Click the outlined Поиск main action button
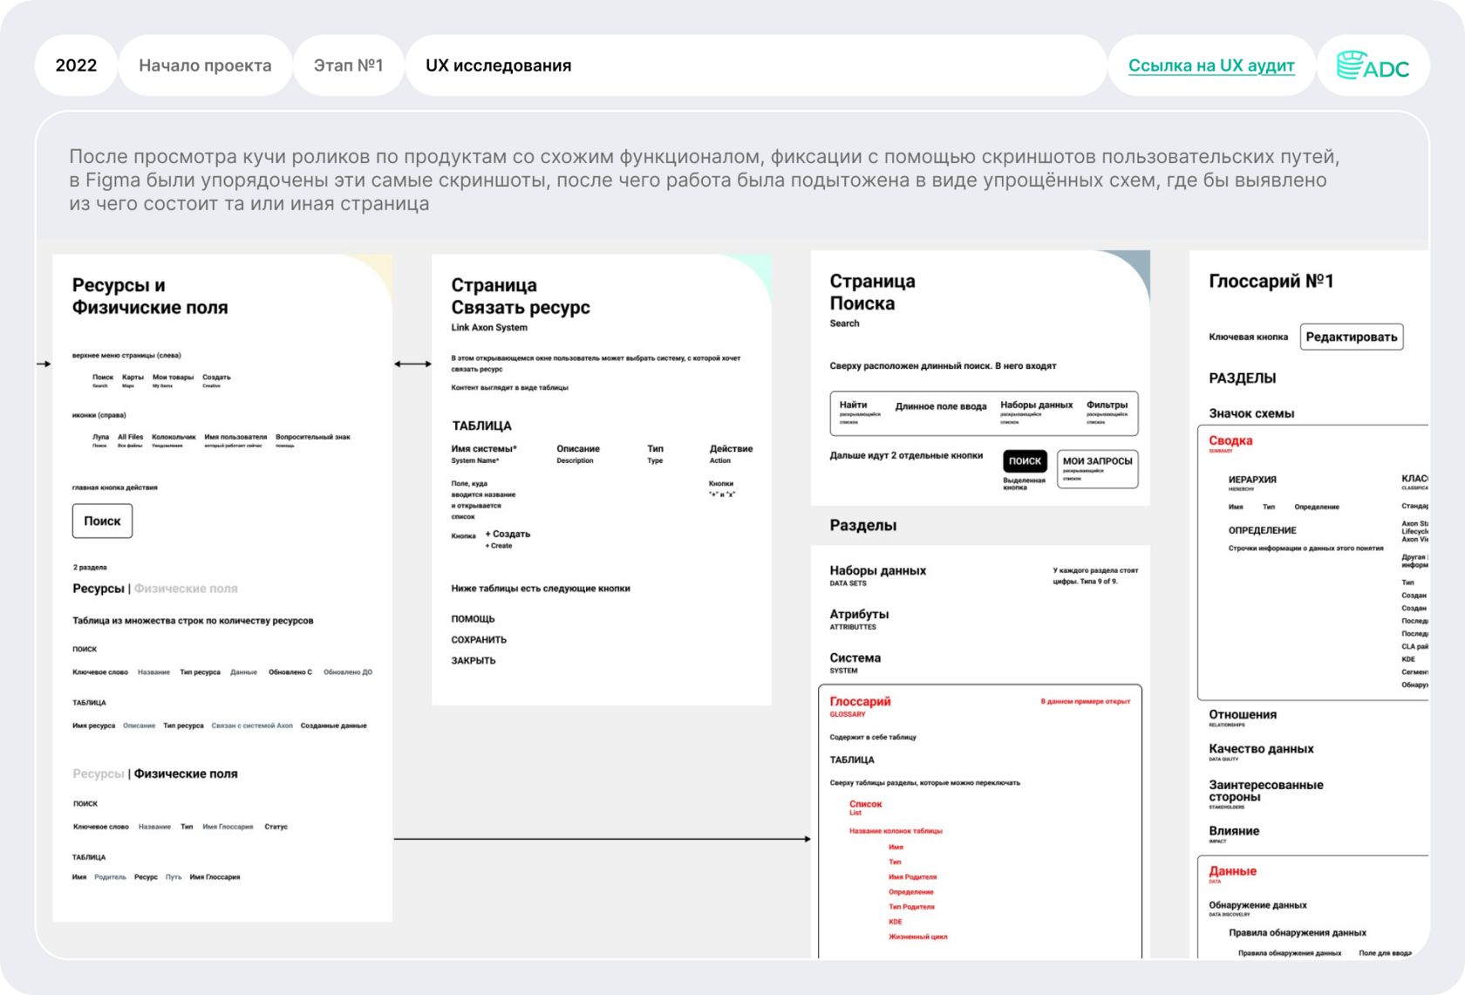This screenshot has height=995, width=1465. tap(102, 521)
